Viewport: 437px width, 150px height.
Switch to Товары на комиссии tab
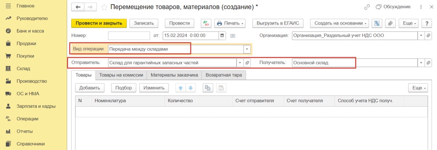[121, 75]
